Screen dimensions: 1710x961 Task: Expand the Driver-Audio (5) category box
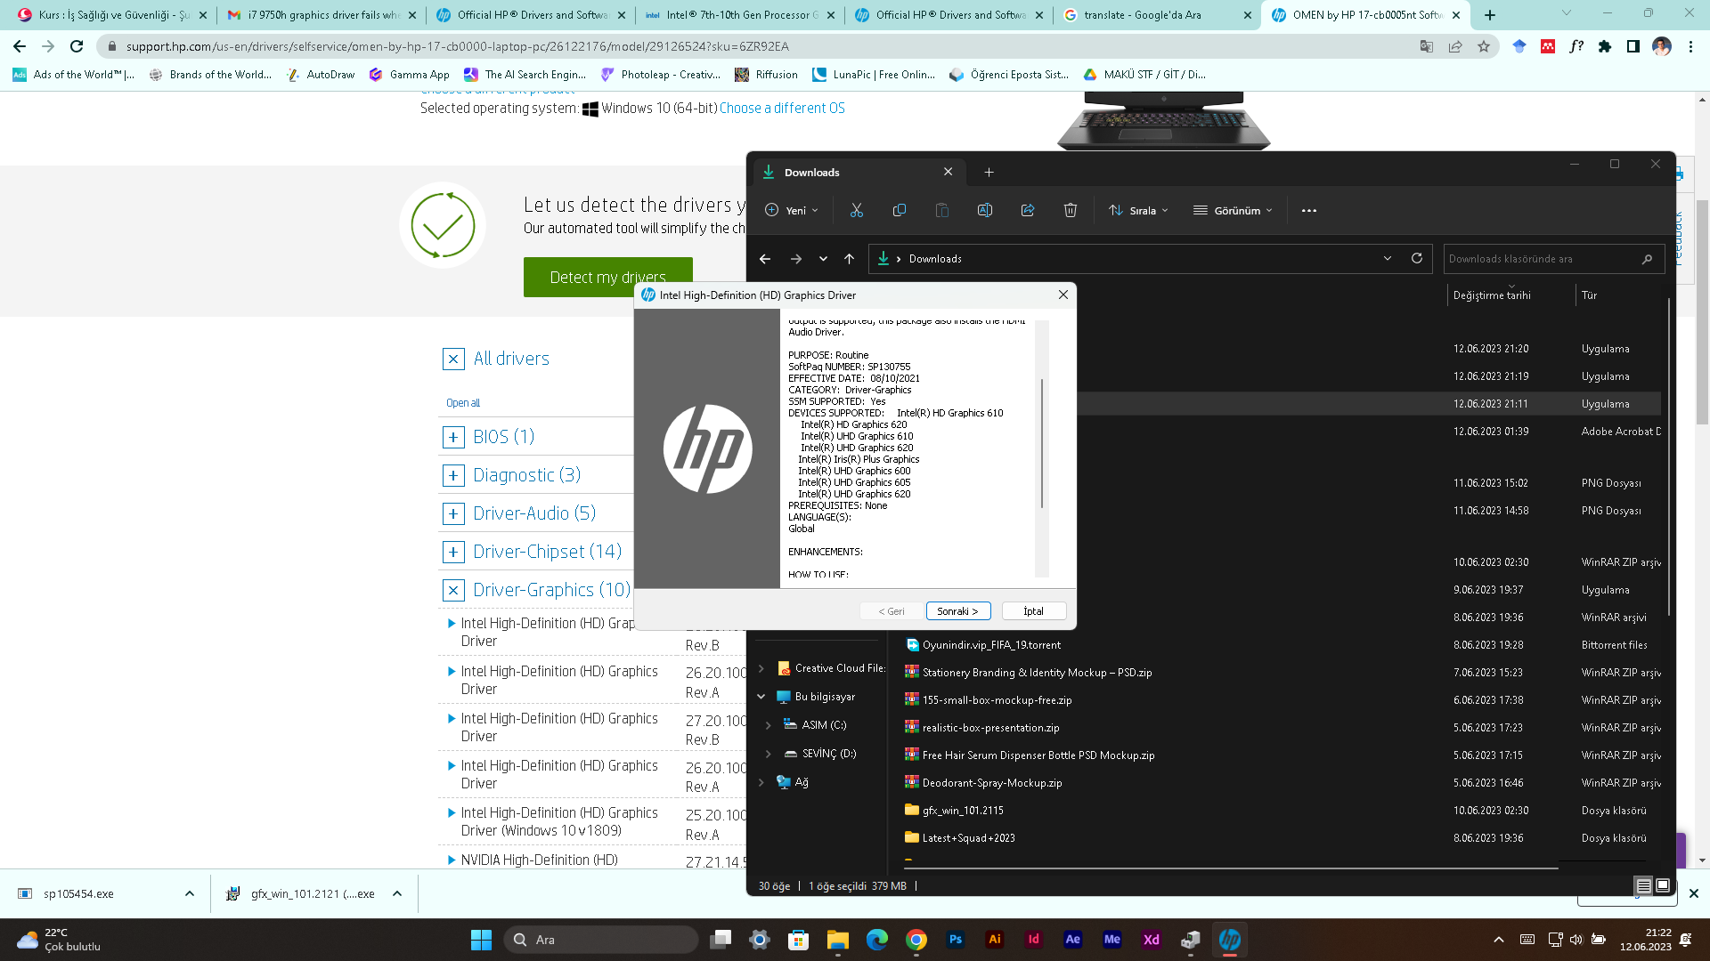pyautogui.click(x=453, y=513)
